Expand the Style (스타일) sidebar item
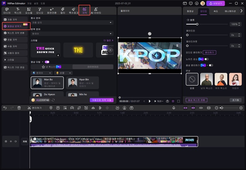 tap(15, 60)
